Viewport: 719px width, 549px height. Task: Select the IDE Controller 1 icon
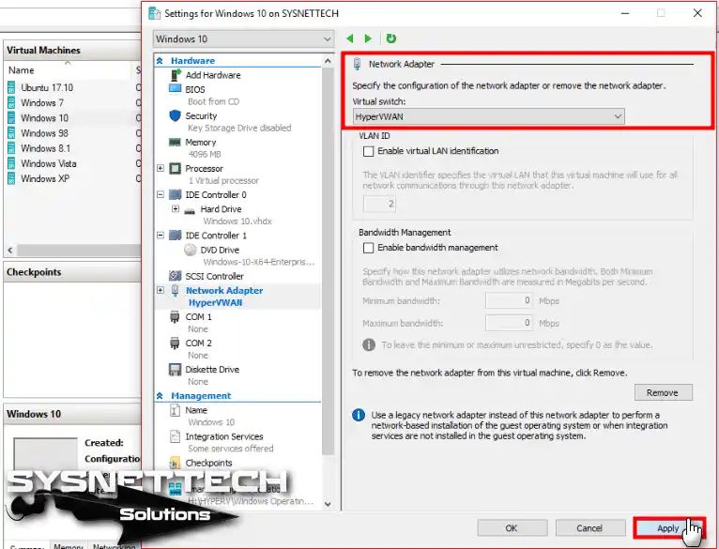click(x=176, y=236)
